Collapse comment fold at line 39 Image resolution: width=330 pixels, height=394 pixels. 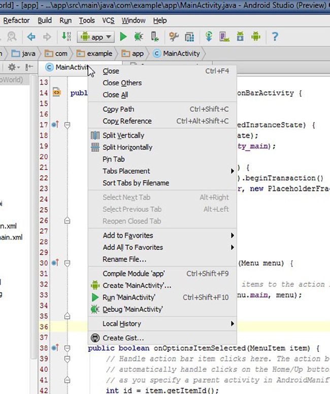[67, 359]
